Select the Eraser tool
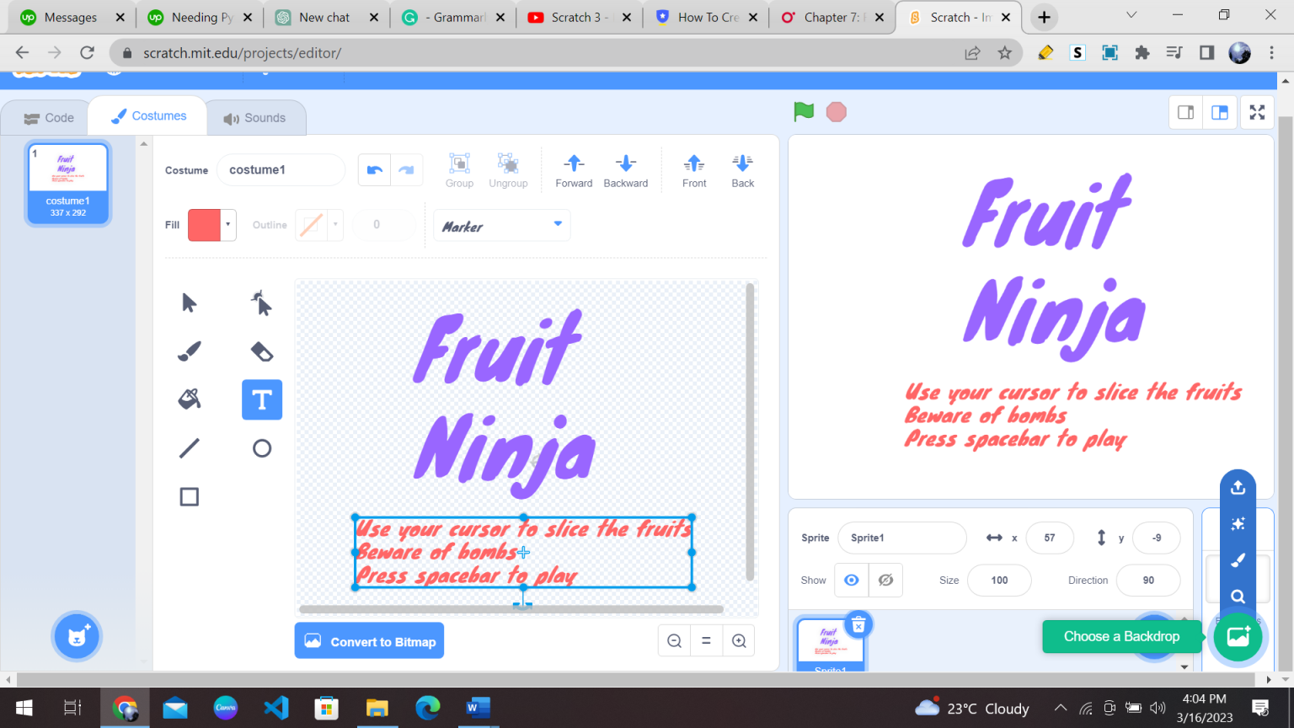This screenshot has width=1294, height=728. (x=261, y=351)
